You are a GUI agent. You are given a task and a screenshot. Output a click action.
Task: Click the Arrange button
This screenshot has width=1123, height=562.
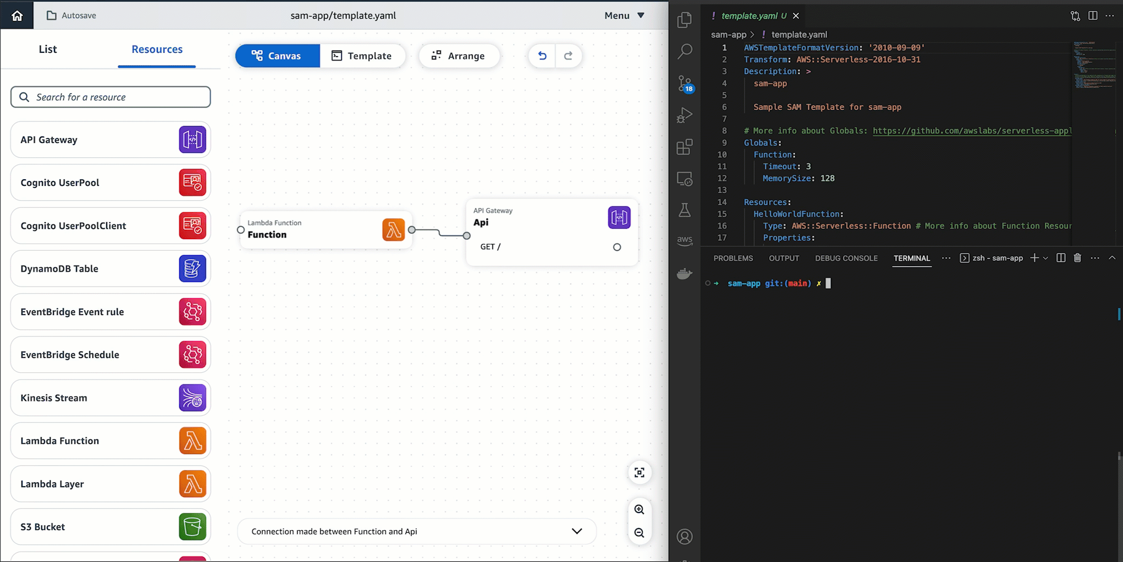(x=459, y=56)
